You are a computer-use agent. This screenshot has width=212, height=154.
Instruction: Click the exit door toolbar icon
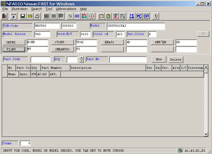[5, 16]
